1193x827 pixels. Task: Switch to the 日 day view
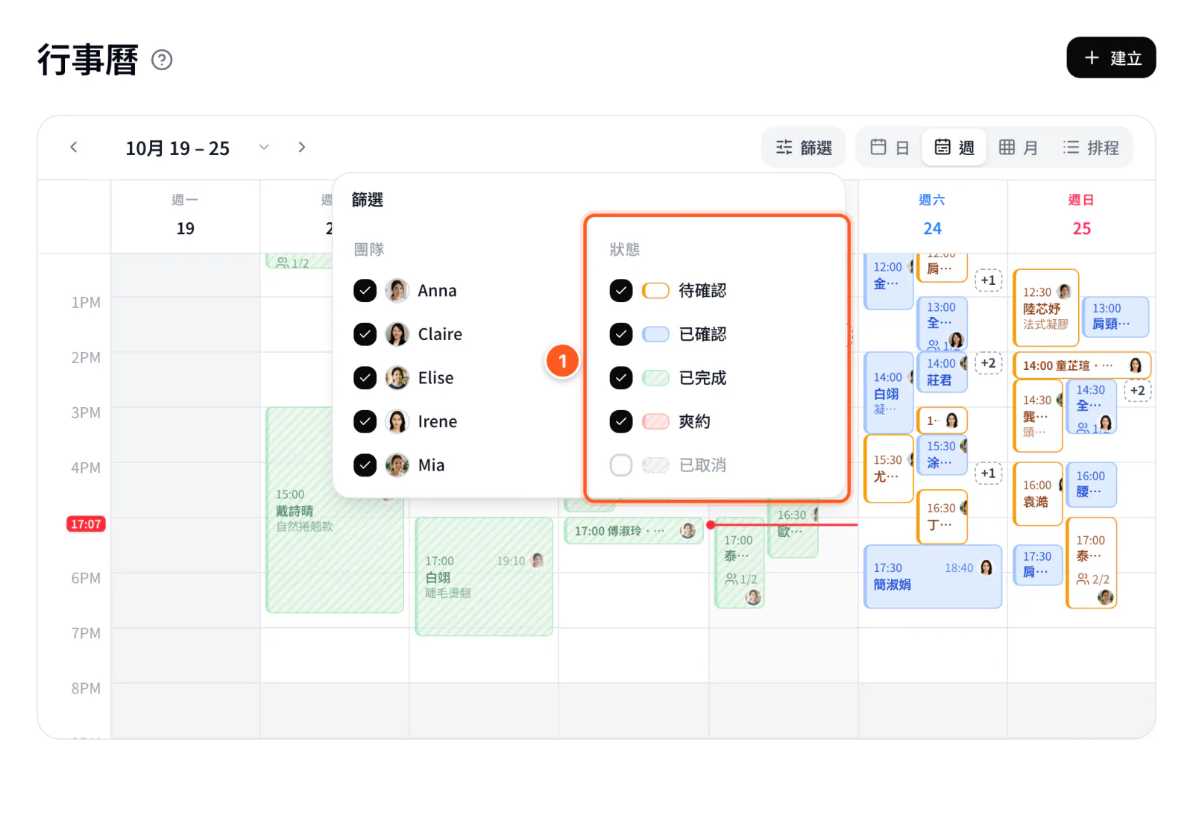tap(890, 148)
